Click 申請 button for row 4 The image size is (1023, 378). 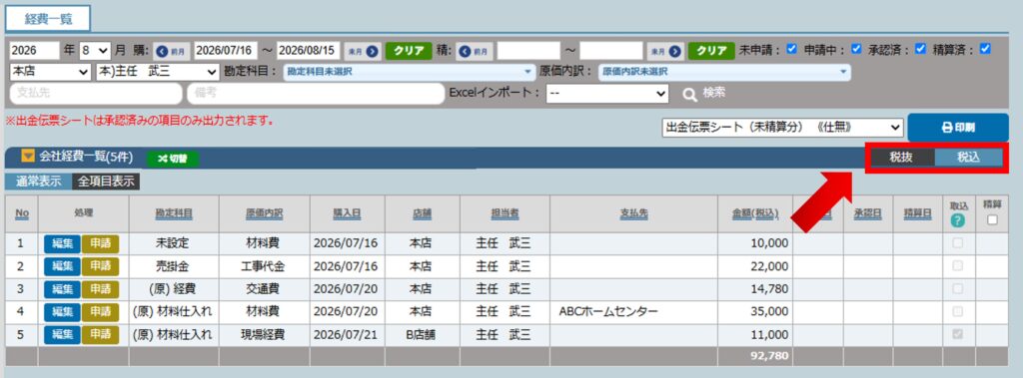click(101, 311)
